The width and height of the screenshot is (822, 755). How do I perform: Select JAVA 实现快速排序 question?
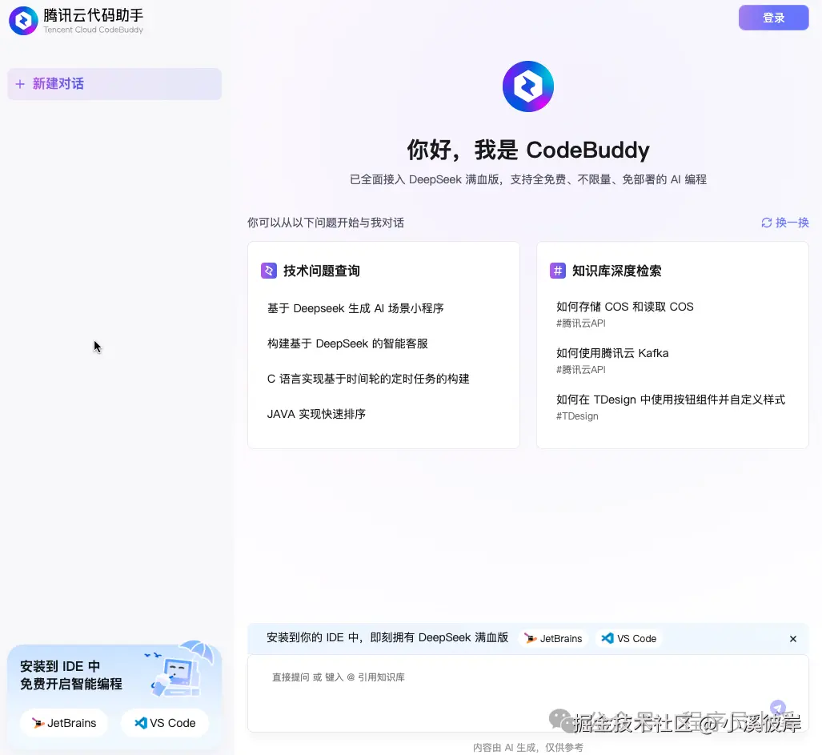pyautogui.click(x=316, y=414)
